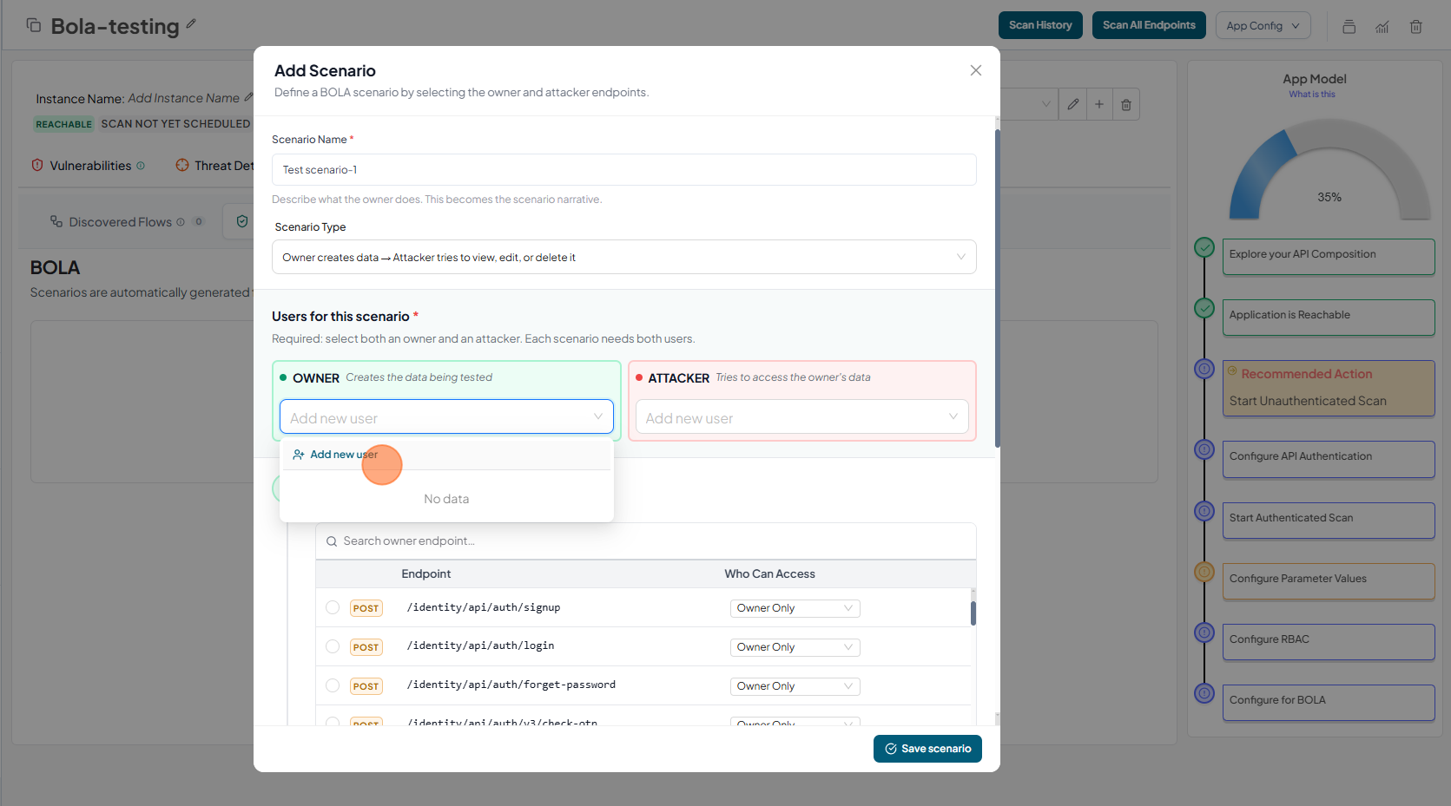Screen dimensions: 1451x806
Task: Click the stacked layers icon in top bar
Action: 1349,26
